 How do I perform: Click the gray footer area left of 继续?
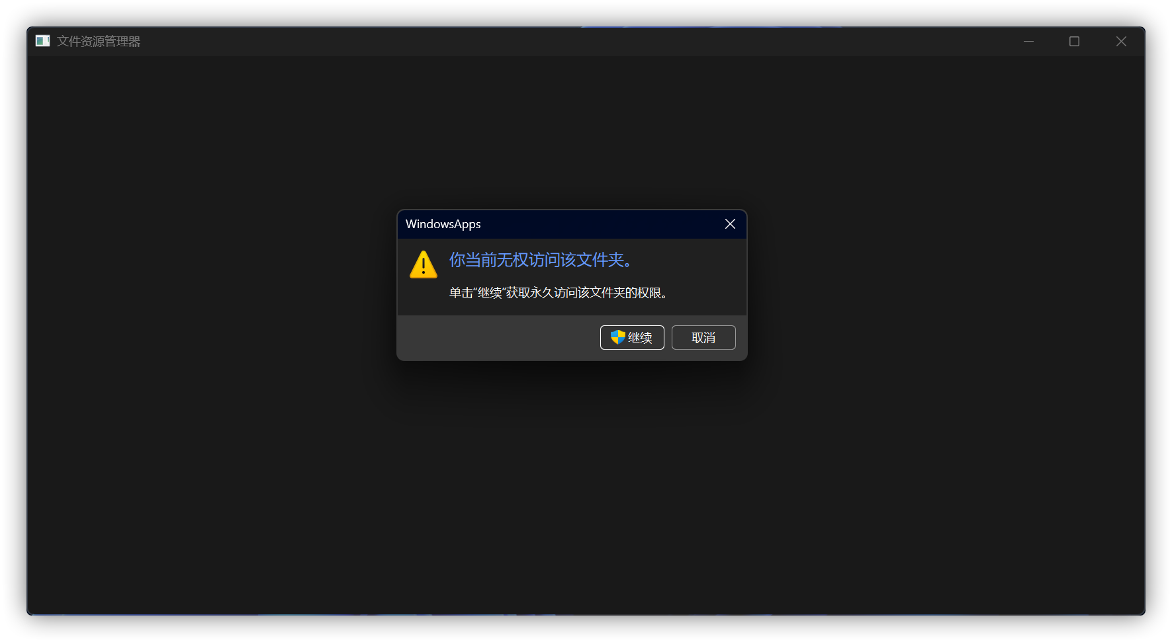tap(496, 337)
